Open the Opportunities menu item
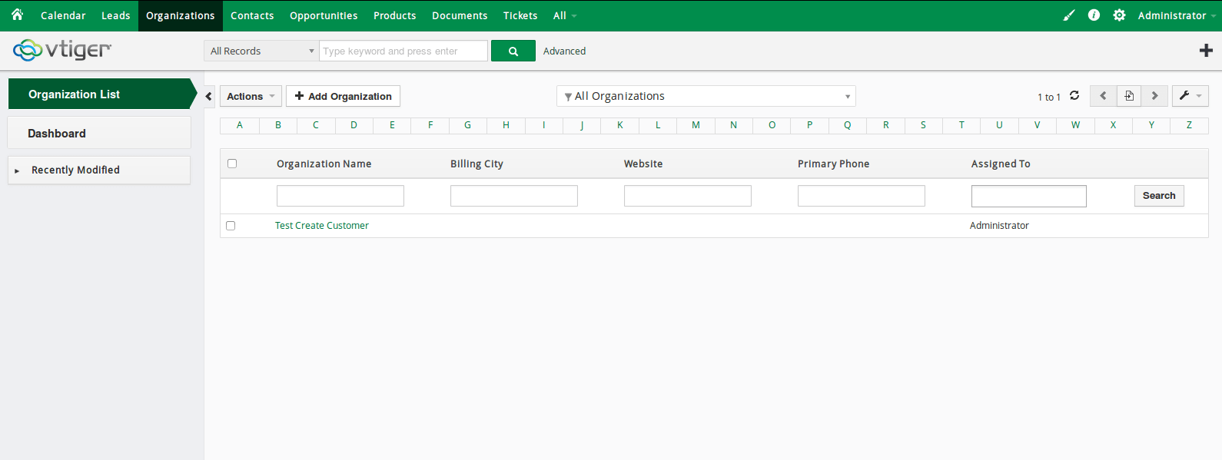Viewport: 1222px width, 460px height. (x=324, y=15)
